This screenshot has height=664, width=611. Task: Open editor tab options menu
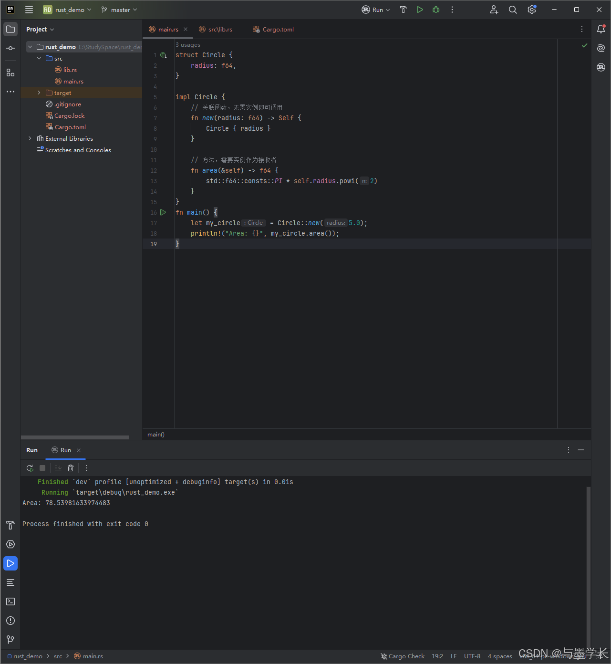[x=582, y=29]
